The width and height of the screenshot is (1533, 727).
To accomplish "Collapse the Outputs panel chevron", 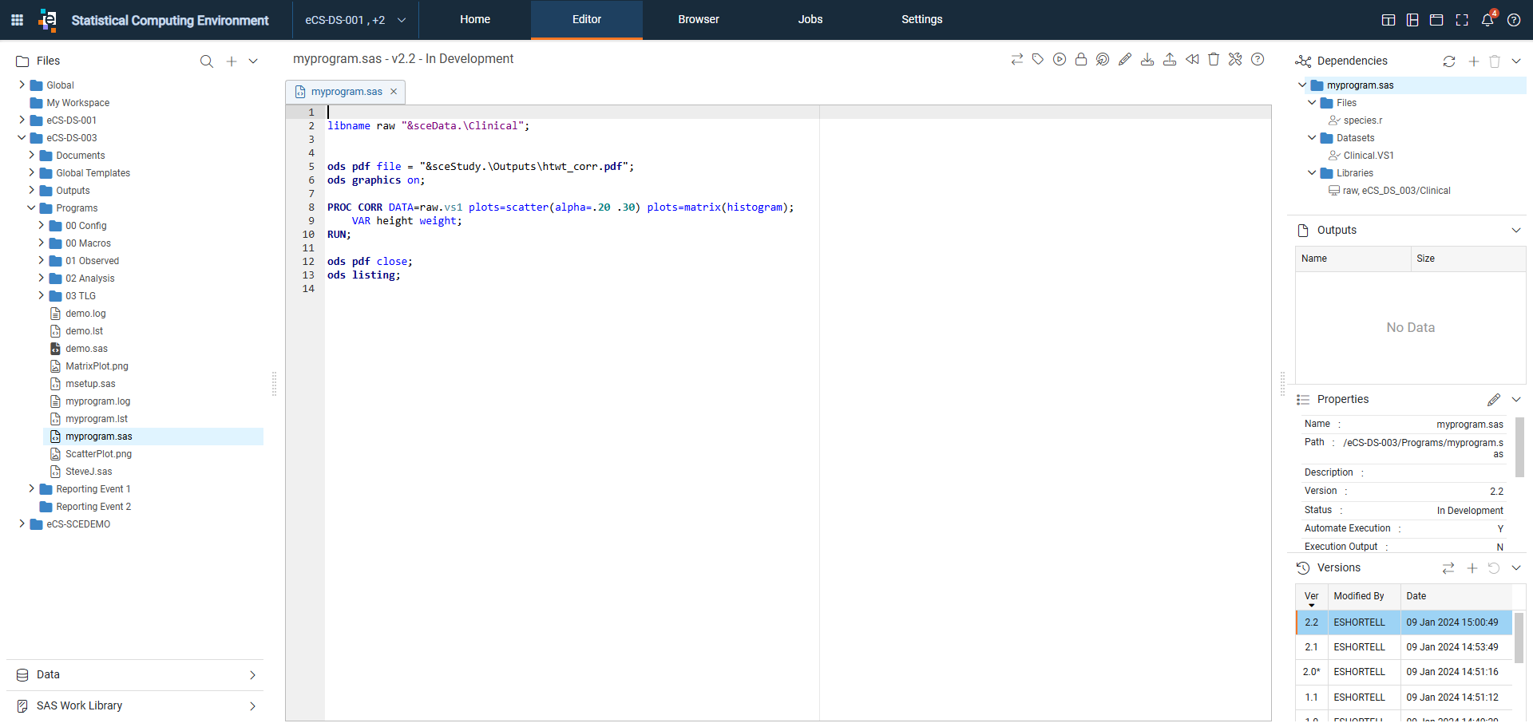I will pyautogui.click(x=1516, y=231).
